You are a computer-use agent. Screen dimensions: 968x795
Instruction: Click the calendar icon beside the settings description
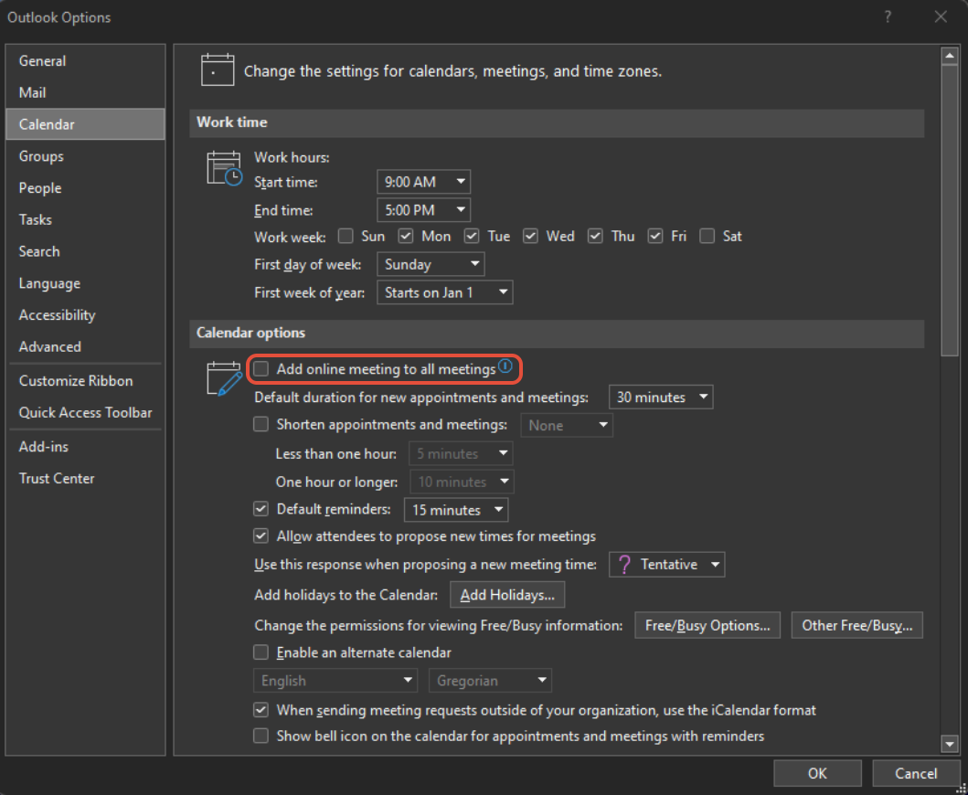(217, 69)
